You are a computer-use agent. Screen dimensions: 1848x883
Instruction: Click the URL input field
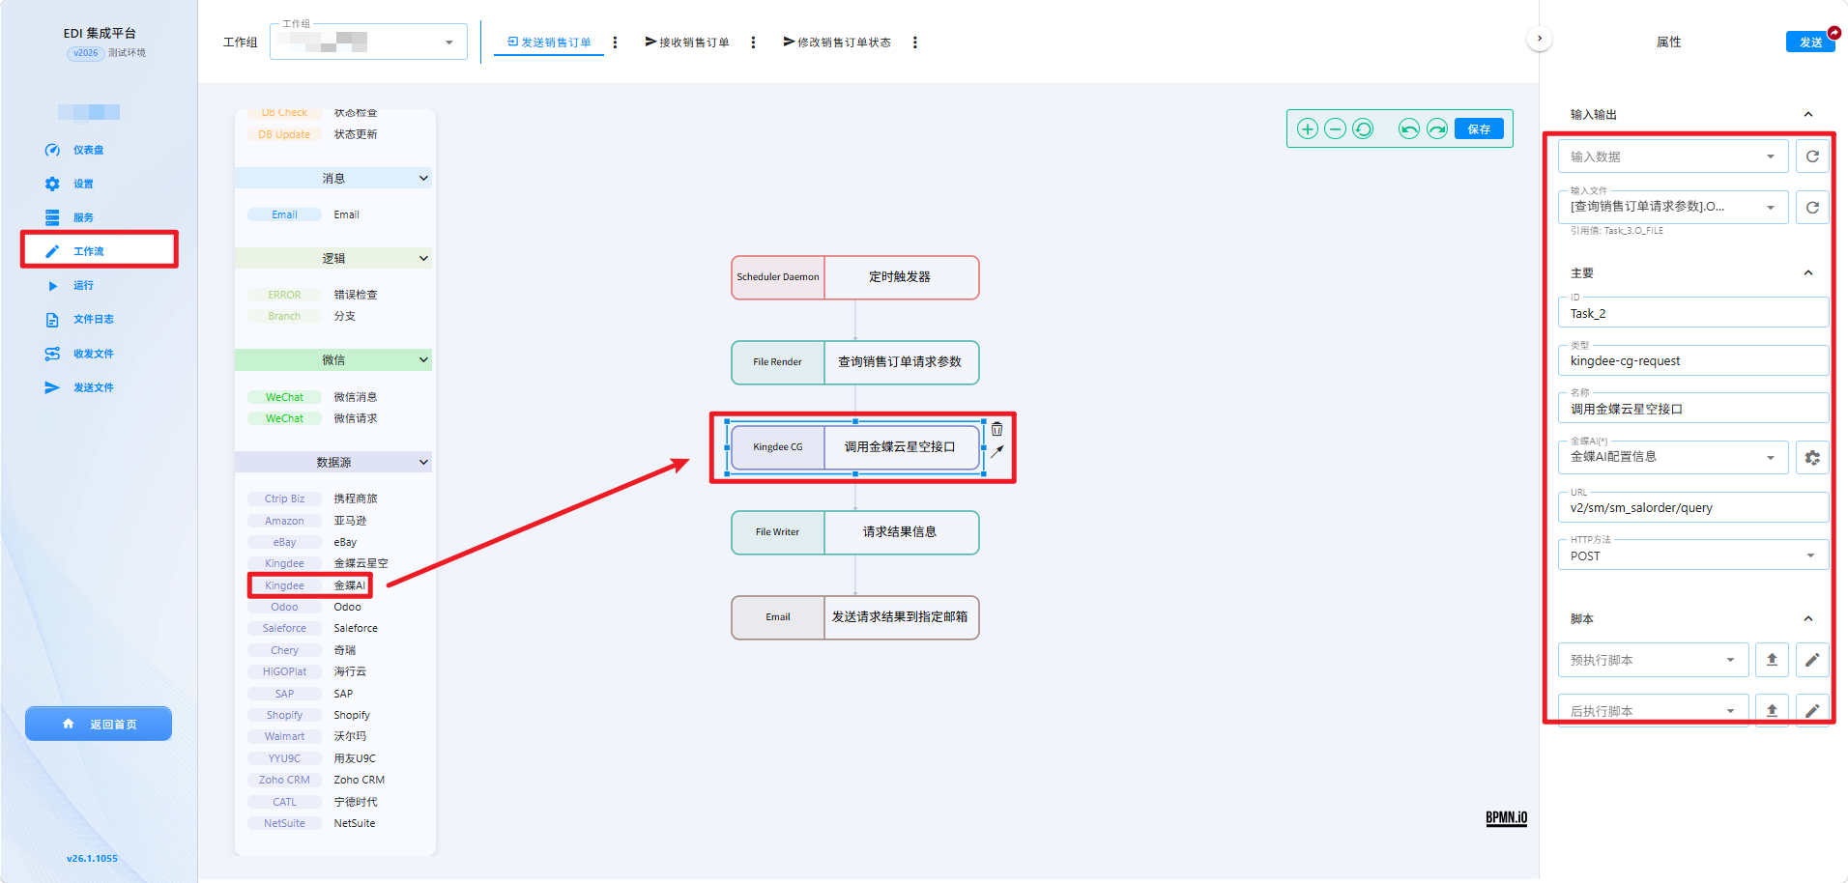pyautogui.click(x=1693, y=507)
